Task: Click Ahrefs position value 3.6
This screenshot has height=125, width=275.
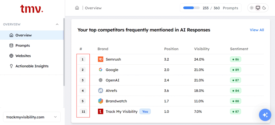Action: (167, 91)
